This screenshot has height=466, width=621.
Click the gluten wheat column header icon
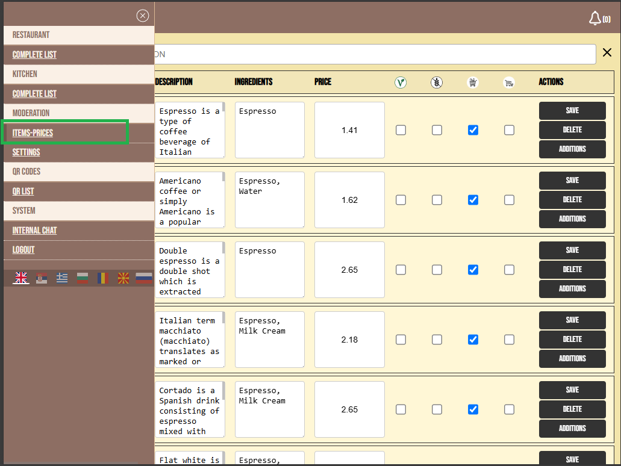pos(437,82)
